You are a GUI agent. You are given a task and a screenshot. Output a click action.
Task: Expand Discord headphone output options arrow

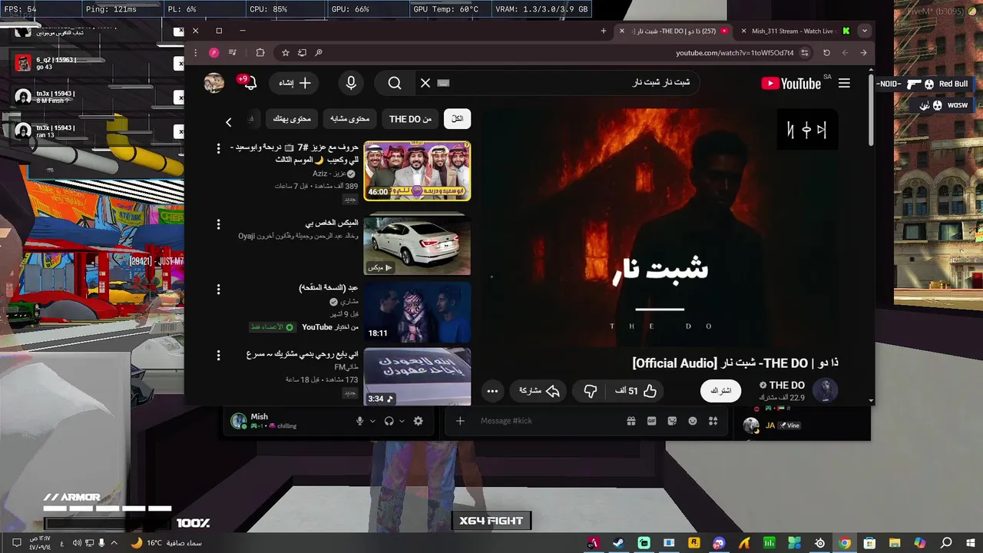click(x=402, y=421)
